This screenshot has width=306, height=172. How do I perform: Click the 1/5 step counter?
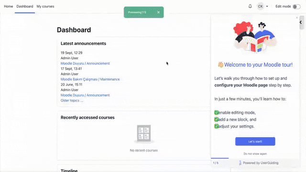point(216,163)
